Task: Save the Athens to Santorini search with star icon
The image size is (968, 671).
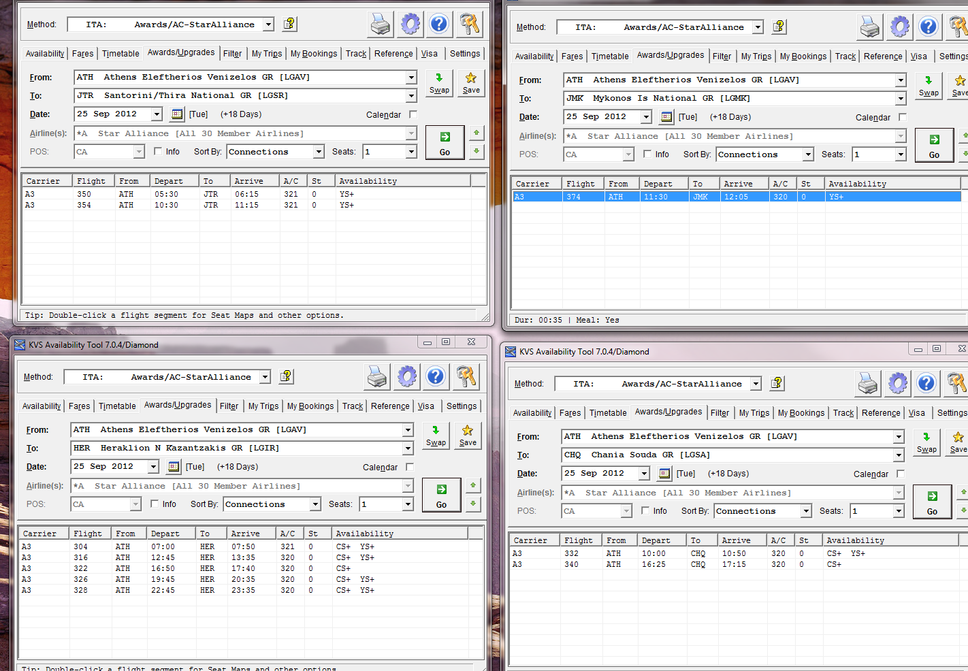Action: (471, 82)
